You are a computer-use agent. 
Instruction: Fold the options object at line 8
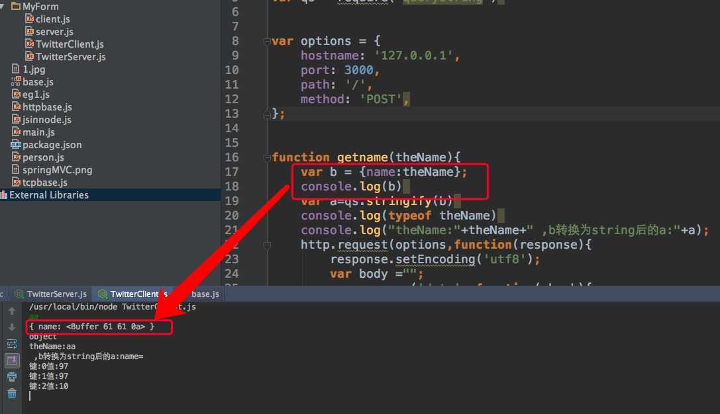pyautogui.click(x=267, y=41)
